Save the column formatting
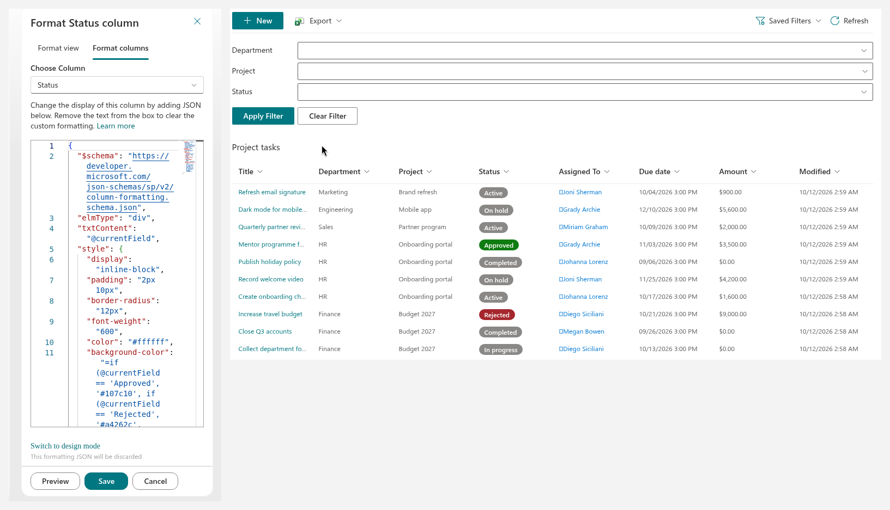 (106, 481)
